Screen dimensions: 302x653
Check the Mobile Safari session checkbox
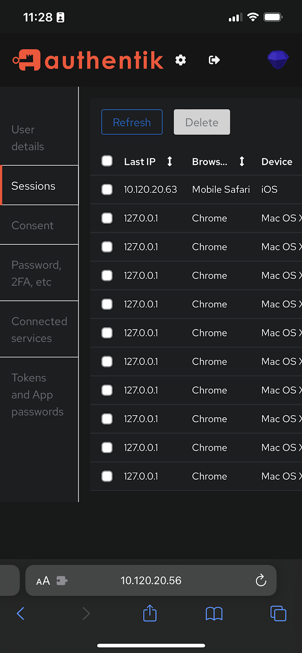[x=107, y=189]
